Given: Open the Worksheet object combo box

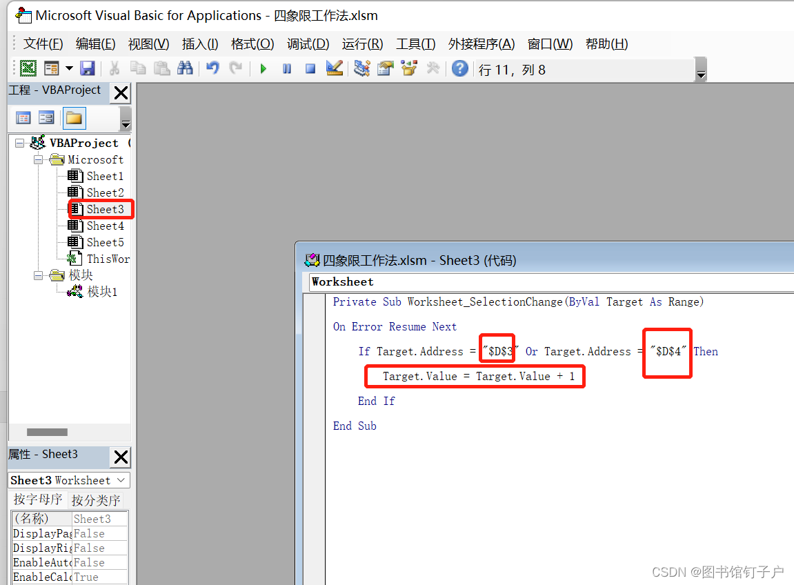Looking at the screenshot, I should pyautogui.click(x=551, y=282).
